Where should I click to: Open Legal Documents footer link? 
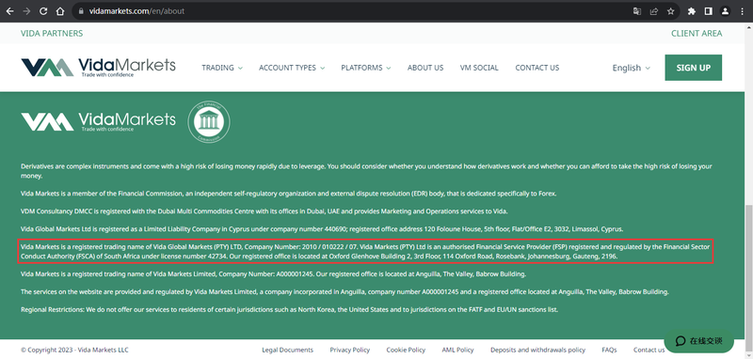click(x=287, y=350)
